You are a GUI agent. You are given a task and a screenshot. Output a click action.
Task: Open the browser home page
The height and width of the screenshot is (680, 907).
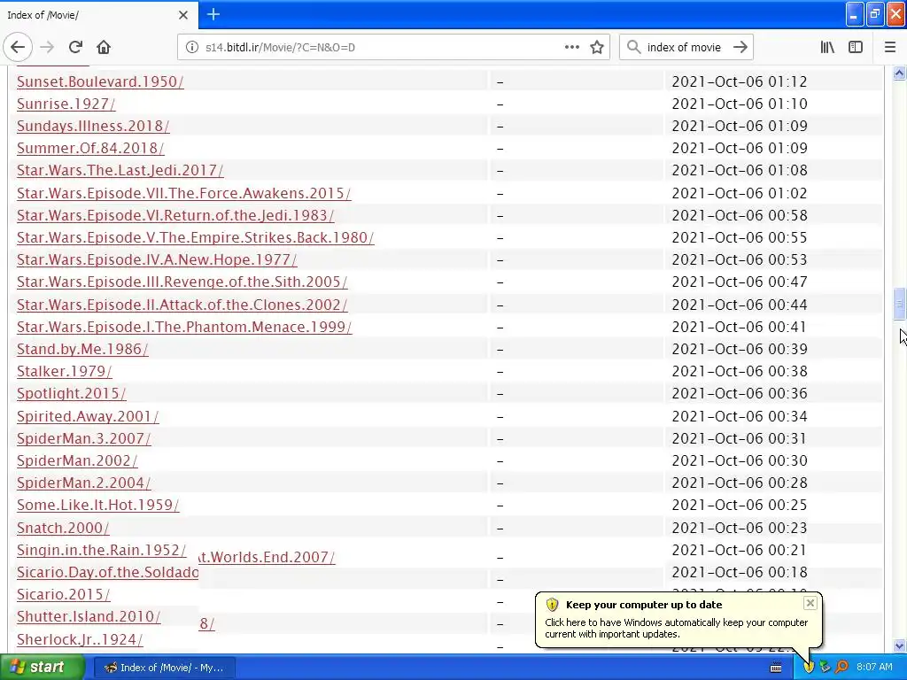104,48
